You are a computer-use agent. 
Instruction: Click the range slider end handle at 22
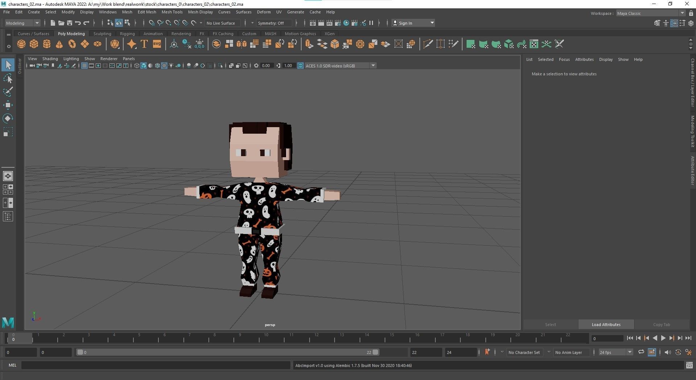pos(376,352)
